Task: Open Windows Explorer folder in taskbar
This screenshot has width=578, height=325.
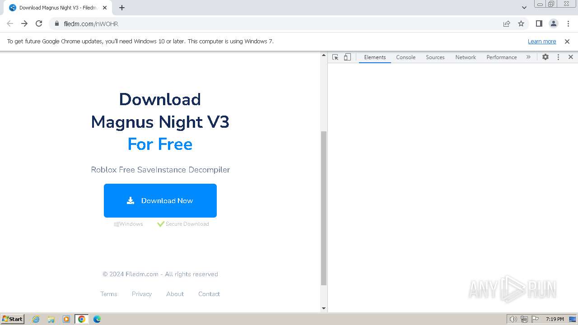Action: tap(51, 319)
